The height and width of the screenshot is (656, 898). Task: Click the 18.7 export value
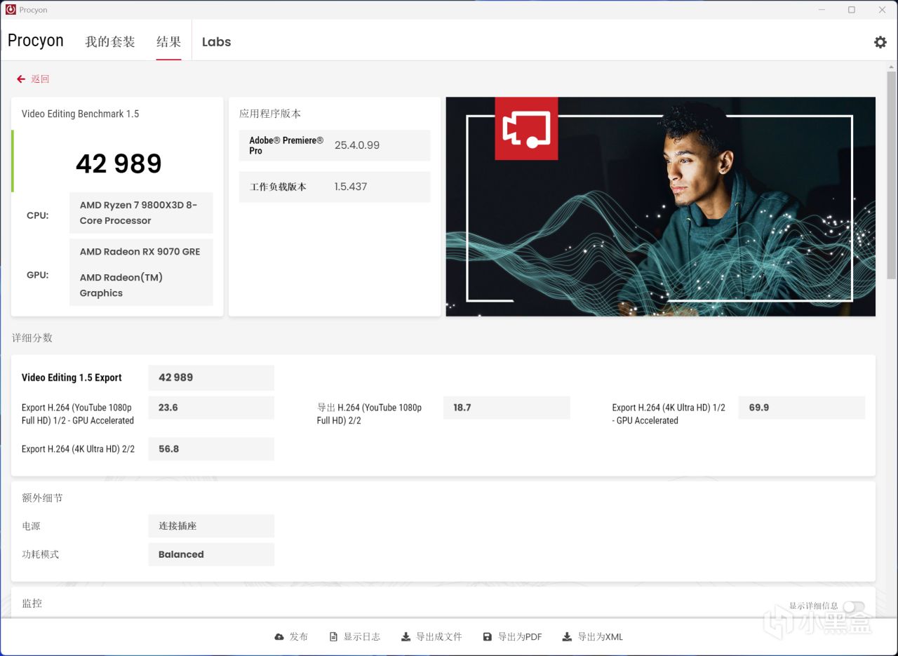click(507, 408)
